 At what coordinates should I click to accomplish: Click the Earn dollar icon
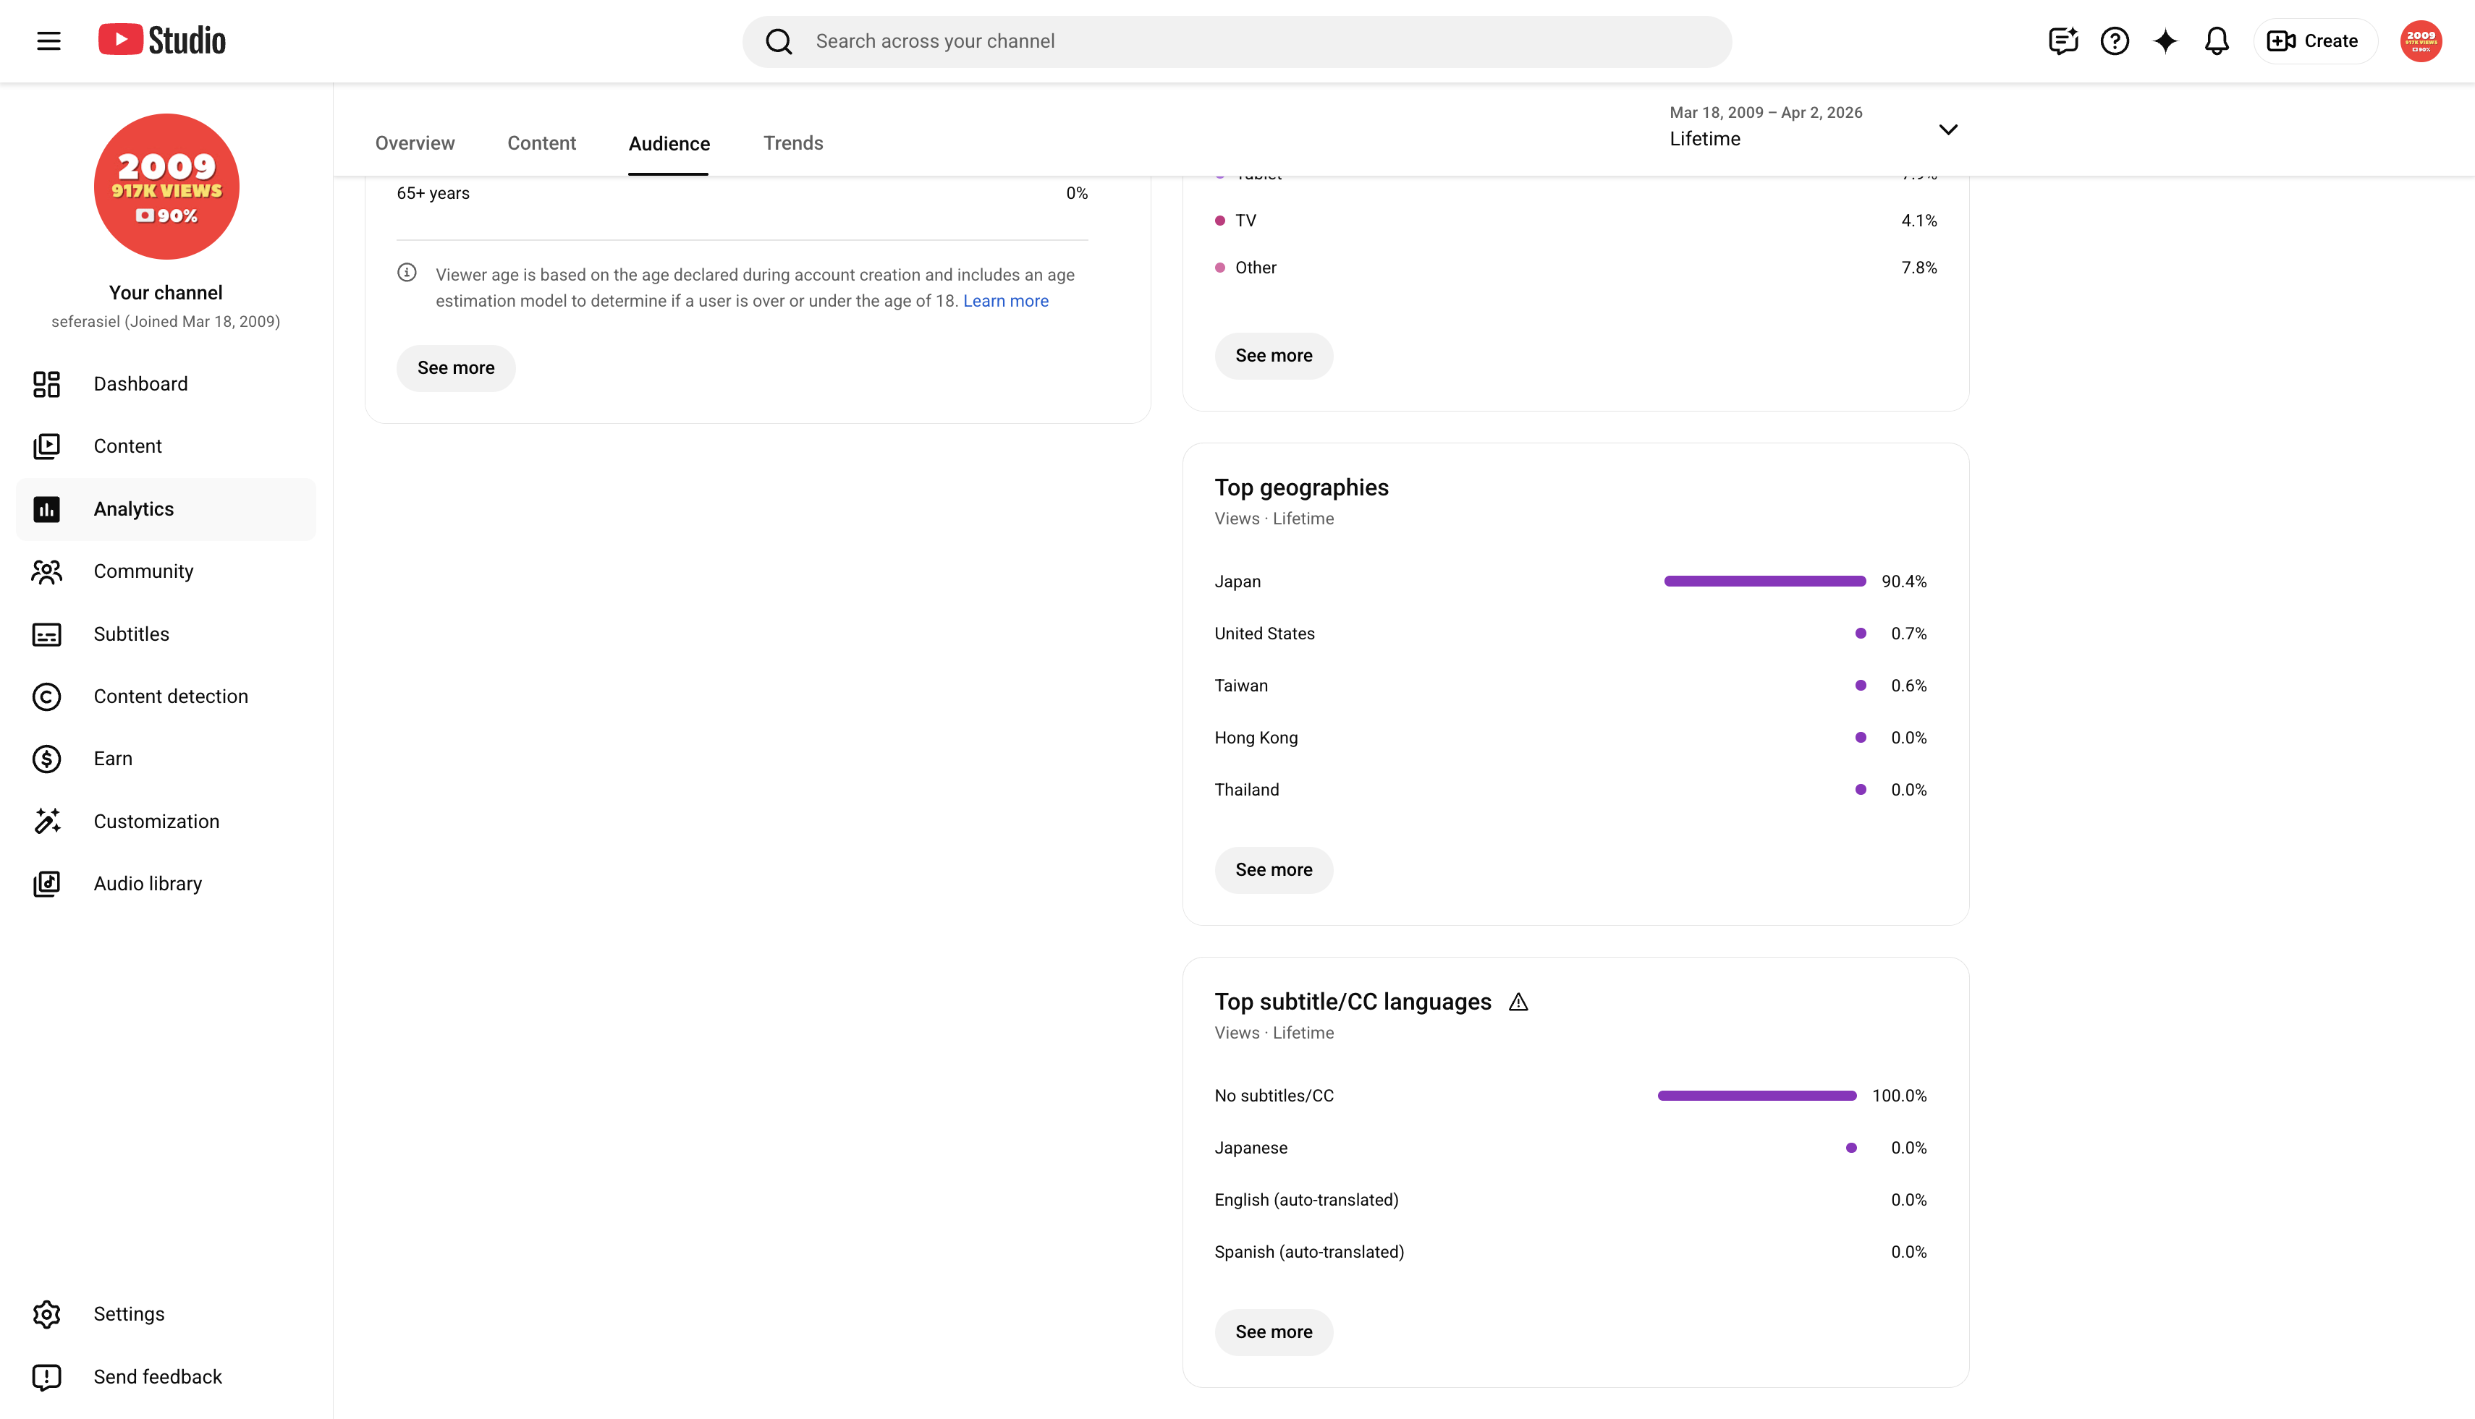pyautogui.click(x=47, y=759)
